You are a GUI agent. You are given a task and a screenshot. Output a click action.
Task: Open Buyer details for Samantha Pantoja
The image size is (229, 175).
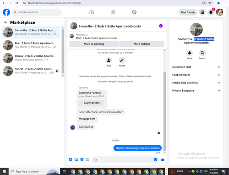pyautogui.click(x=92, y=103)
